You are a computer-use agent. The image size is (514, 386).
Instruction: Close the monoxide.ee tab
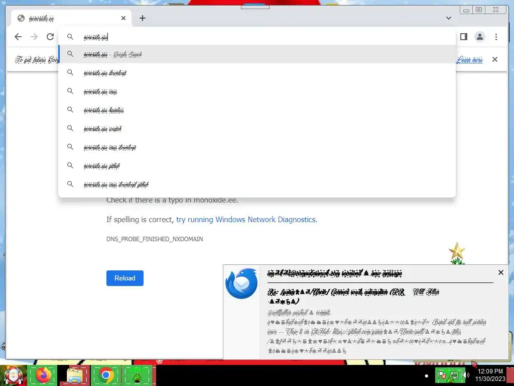point(123,18)
